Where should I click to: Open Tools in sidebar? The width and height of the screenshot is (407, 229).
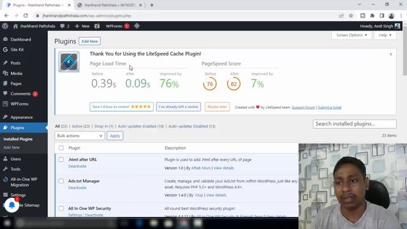pyautogui.click(x=15, y=169)
